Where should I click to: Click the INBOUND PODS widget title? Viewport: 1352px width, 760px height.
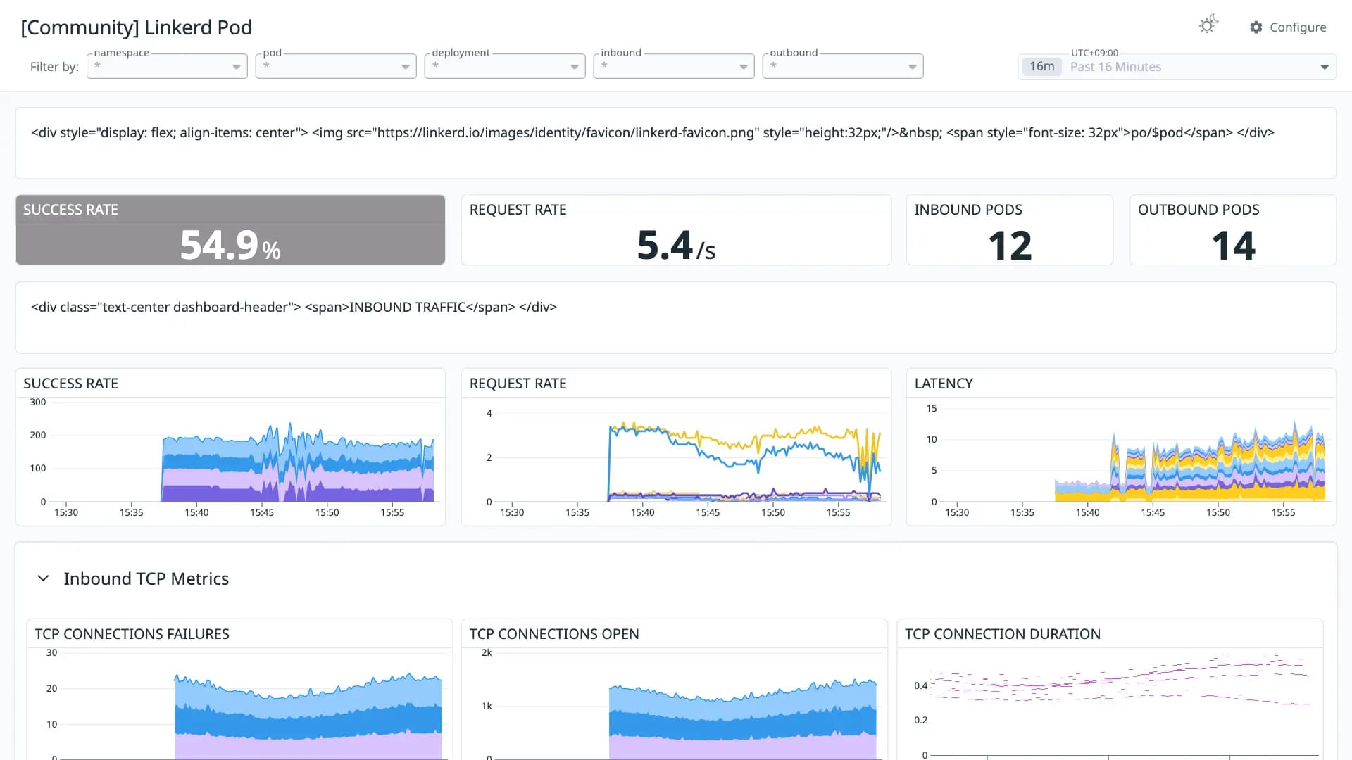[968, 210]
